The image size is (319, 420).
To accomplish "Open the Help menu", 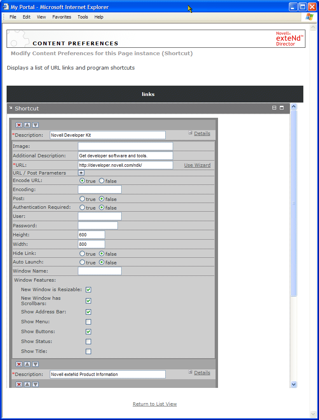I will point(99,17).
